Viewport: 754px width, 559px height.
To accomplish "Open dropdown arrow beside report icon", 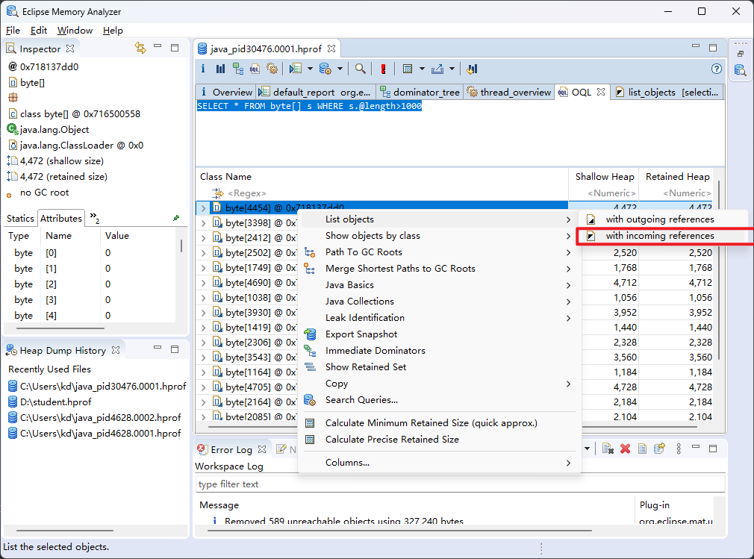I will [310, 69].
